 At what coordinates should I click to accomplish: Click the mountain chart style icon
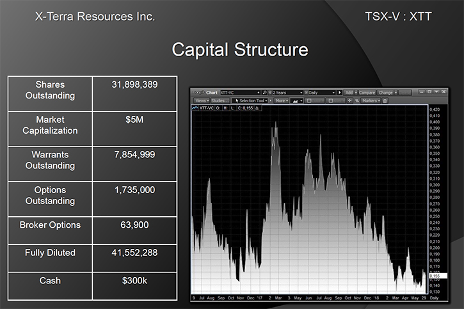tap(295, 101)
